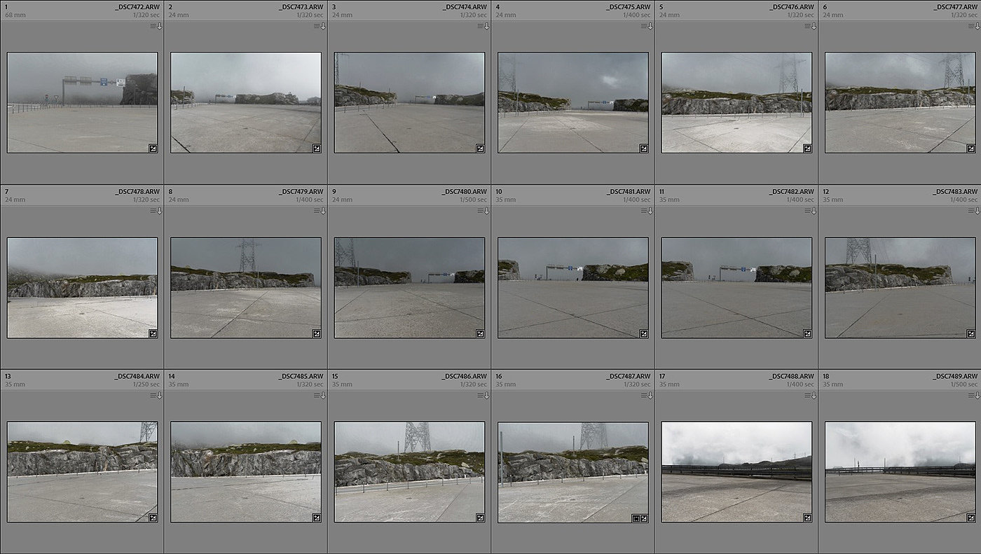Click the develop adjustments badge on _DSC7489.ARW thumbnail

pos(971,518)
